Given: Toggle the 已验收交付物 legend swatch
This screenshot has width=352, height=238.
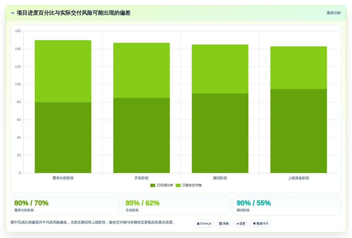Looking at the screenshot, I should tap(178, 185).
